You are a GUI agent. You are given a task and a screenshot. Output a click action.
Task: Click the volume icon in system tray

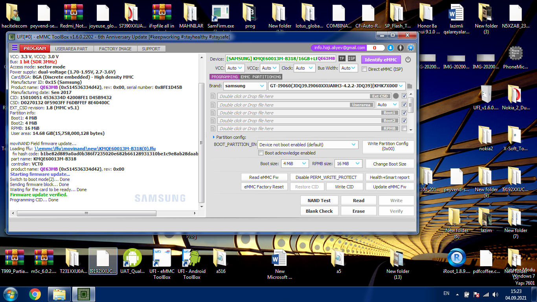coord(496,294)
